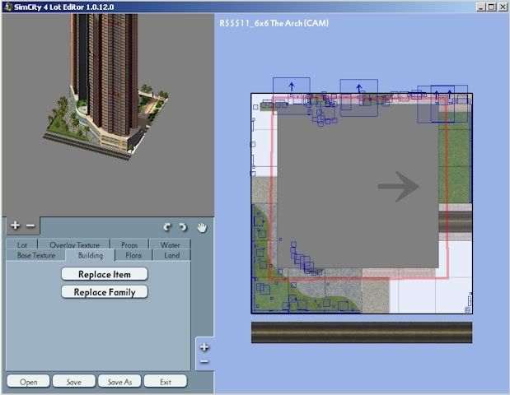The height and width of the screenshot is (395, 510).
Task: Click the lot title RSSS11_6x6 The Arch (CAM)
Action: [274, 23]
